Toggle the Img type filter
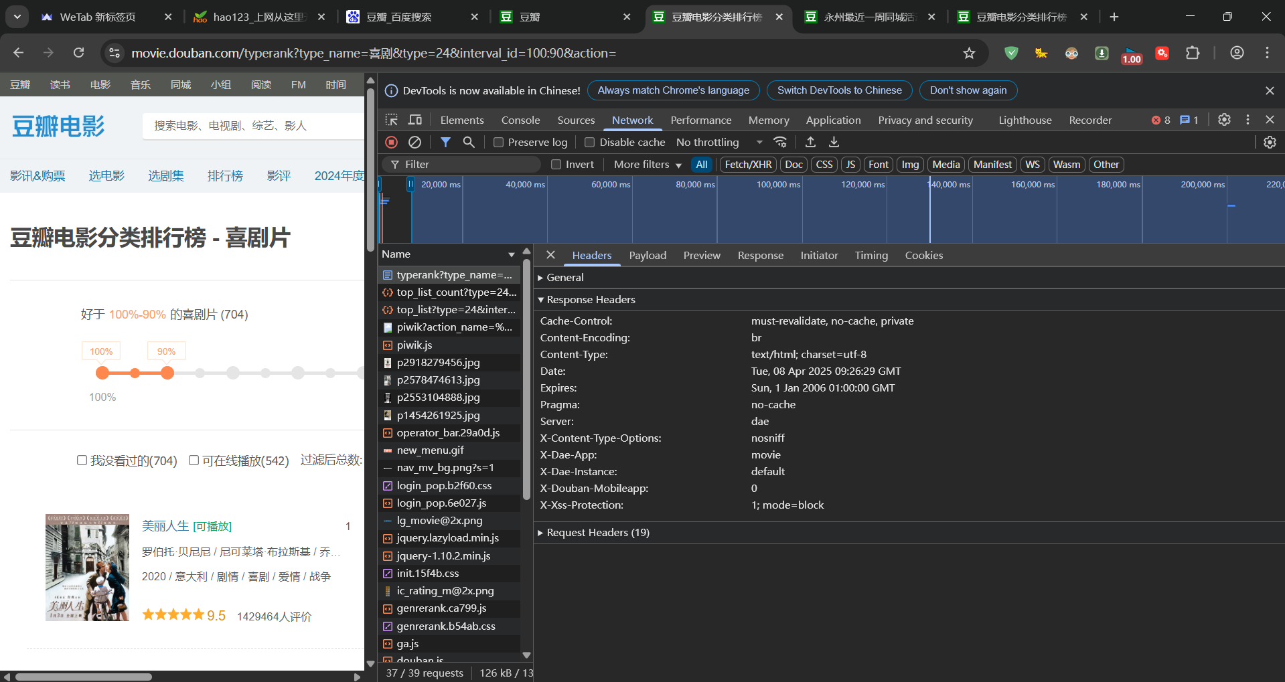This screenshot has height=682, width=1285. click(x=910, y=165)
